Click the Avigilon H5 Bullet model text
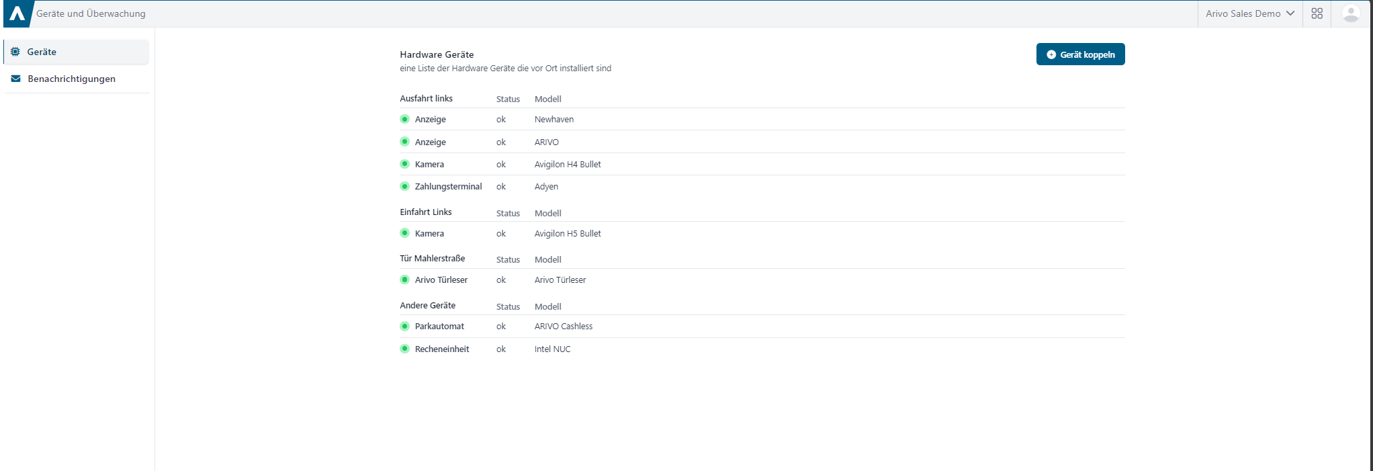1373x471 pixels. coord(568,233)
